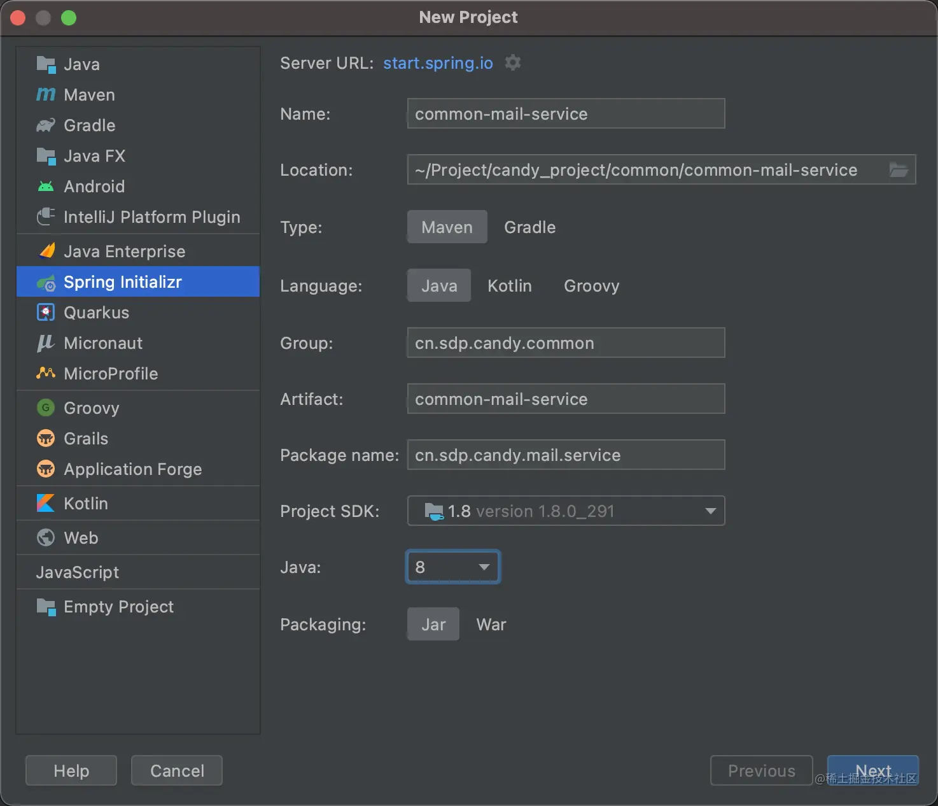Screen dimensions: 938x806
Task: Click the Android robot icon
Action: [46, 187]
